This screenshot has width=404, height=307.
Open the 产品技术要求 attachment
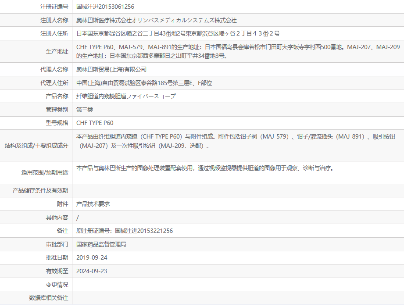pyautogui.click(x=93, y=204)
